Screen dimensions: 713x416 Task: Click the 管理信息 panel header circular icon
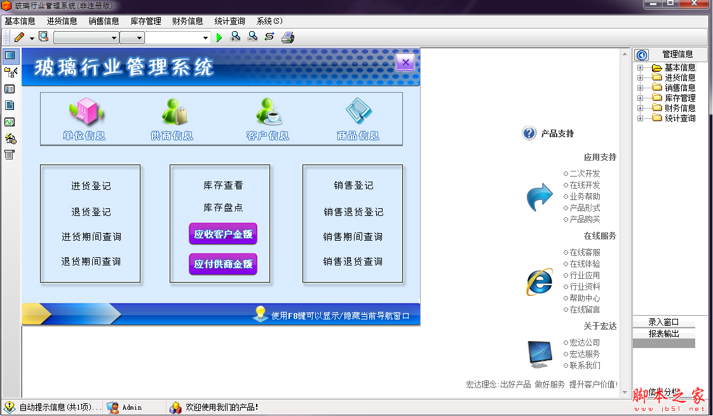point(642,55)
